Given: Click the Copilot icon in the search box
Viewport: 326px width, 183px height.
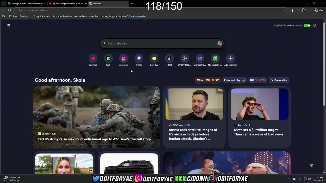Looking at the screenshot, I should (x=220, y=43).
